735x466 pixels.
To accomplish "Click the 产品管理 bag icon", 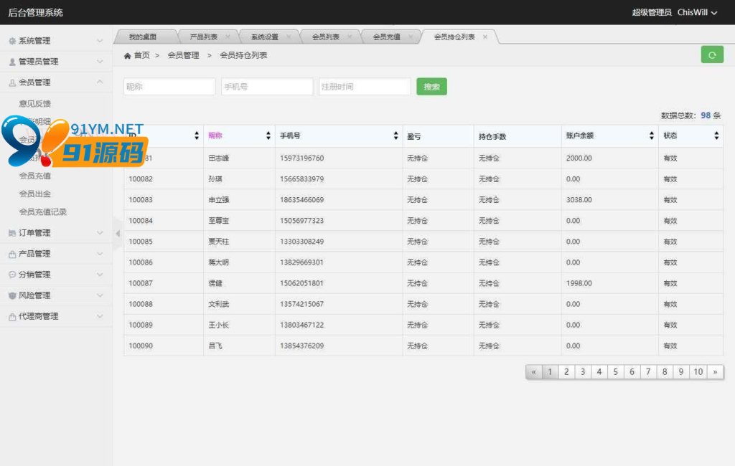I will pos(12,254).
